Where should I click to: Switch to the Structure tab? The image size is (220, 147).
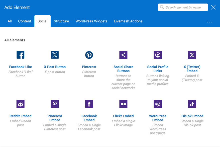pos(61,21)
